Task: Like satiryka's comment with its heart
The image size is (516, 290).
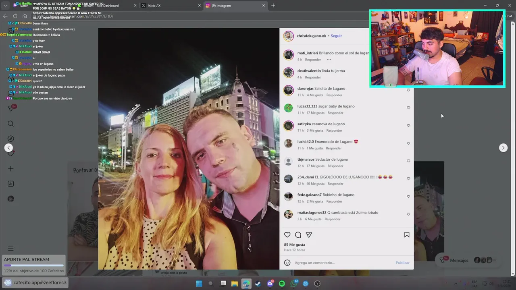Action: (408, 126)
